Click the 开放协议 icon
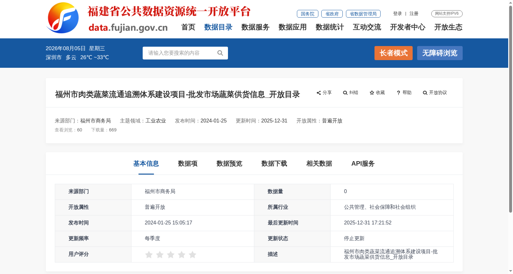Viewport: 513px width, 274px height. pyautogui.click(x=425, y=93)
